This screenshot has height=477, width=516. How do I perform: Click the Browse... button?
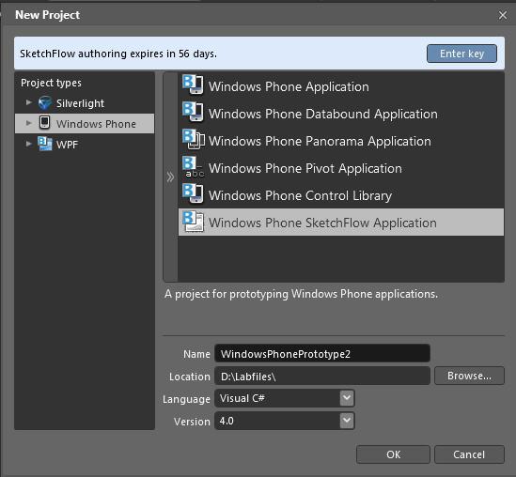pyautogui.click(x=469, y=376)
